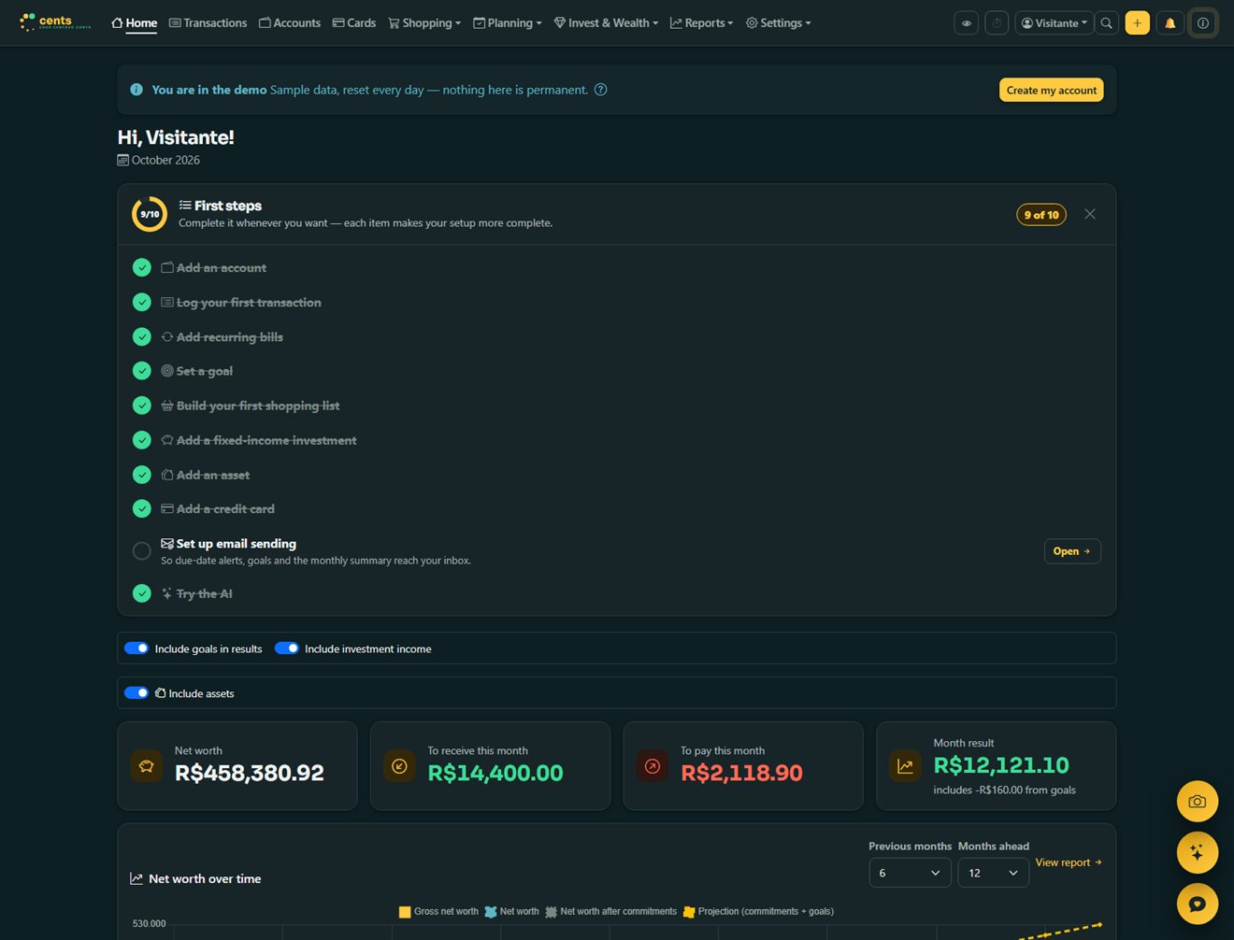Screen dimensions: 1234x940
Task: Open the Accounts page
Action: (290, 23)
